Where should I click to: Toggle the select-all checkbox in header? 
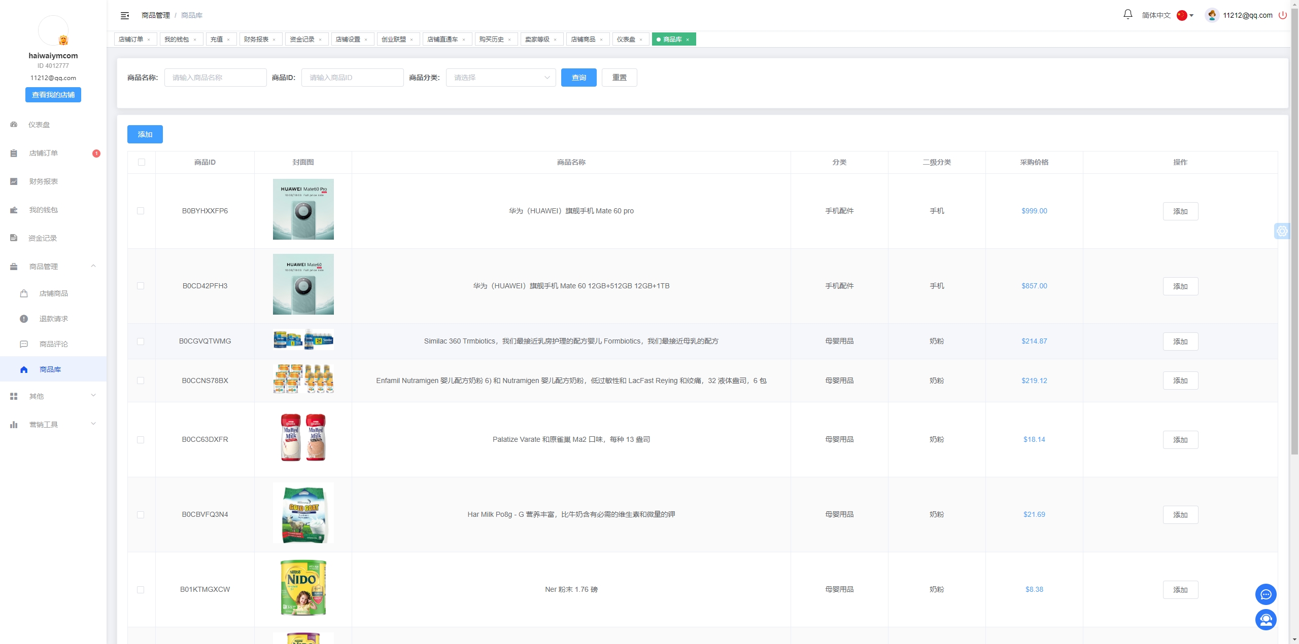click(x=142, y=162)
